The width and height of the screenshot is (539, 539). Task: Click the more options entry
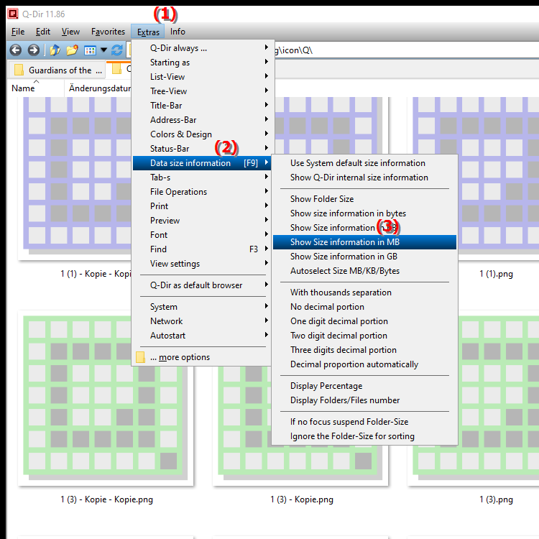(202, 357)
